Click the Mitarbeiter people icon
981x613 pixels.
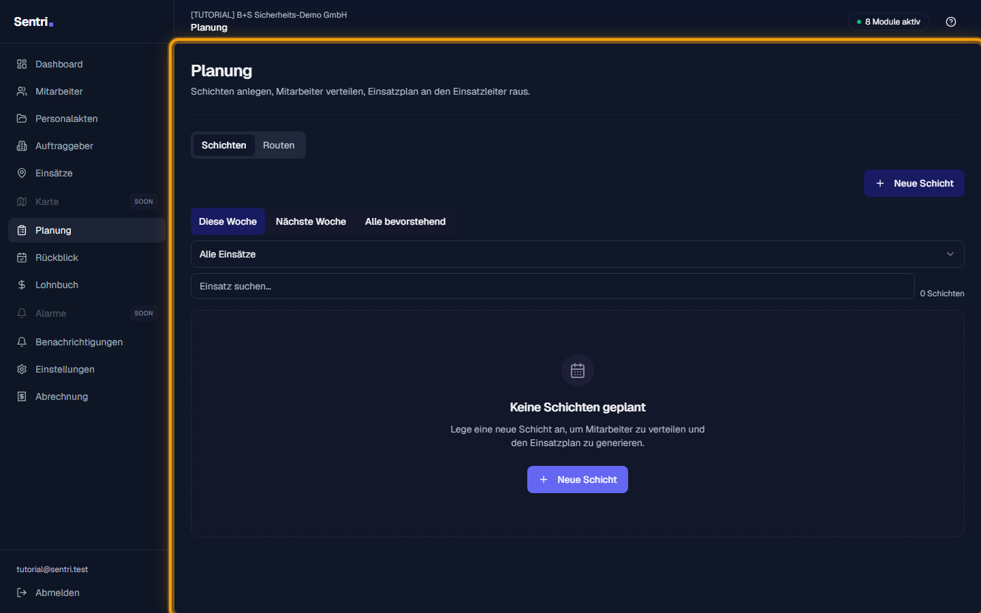tap(22, 91)
